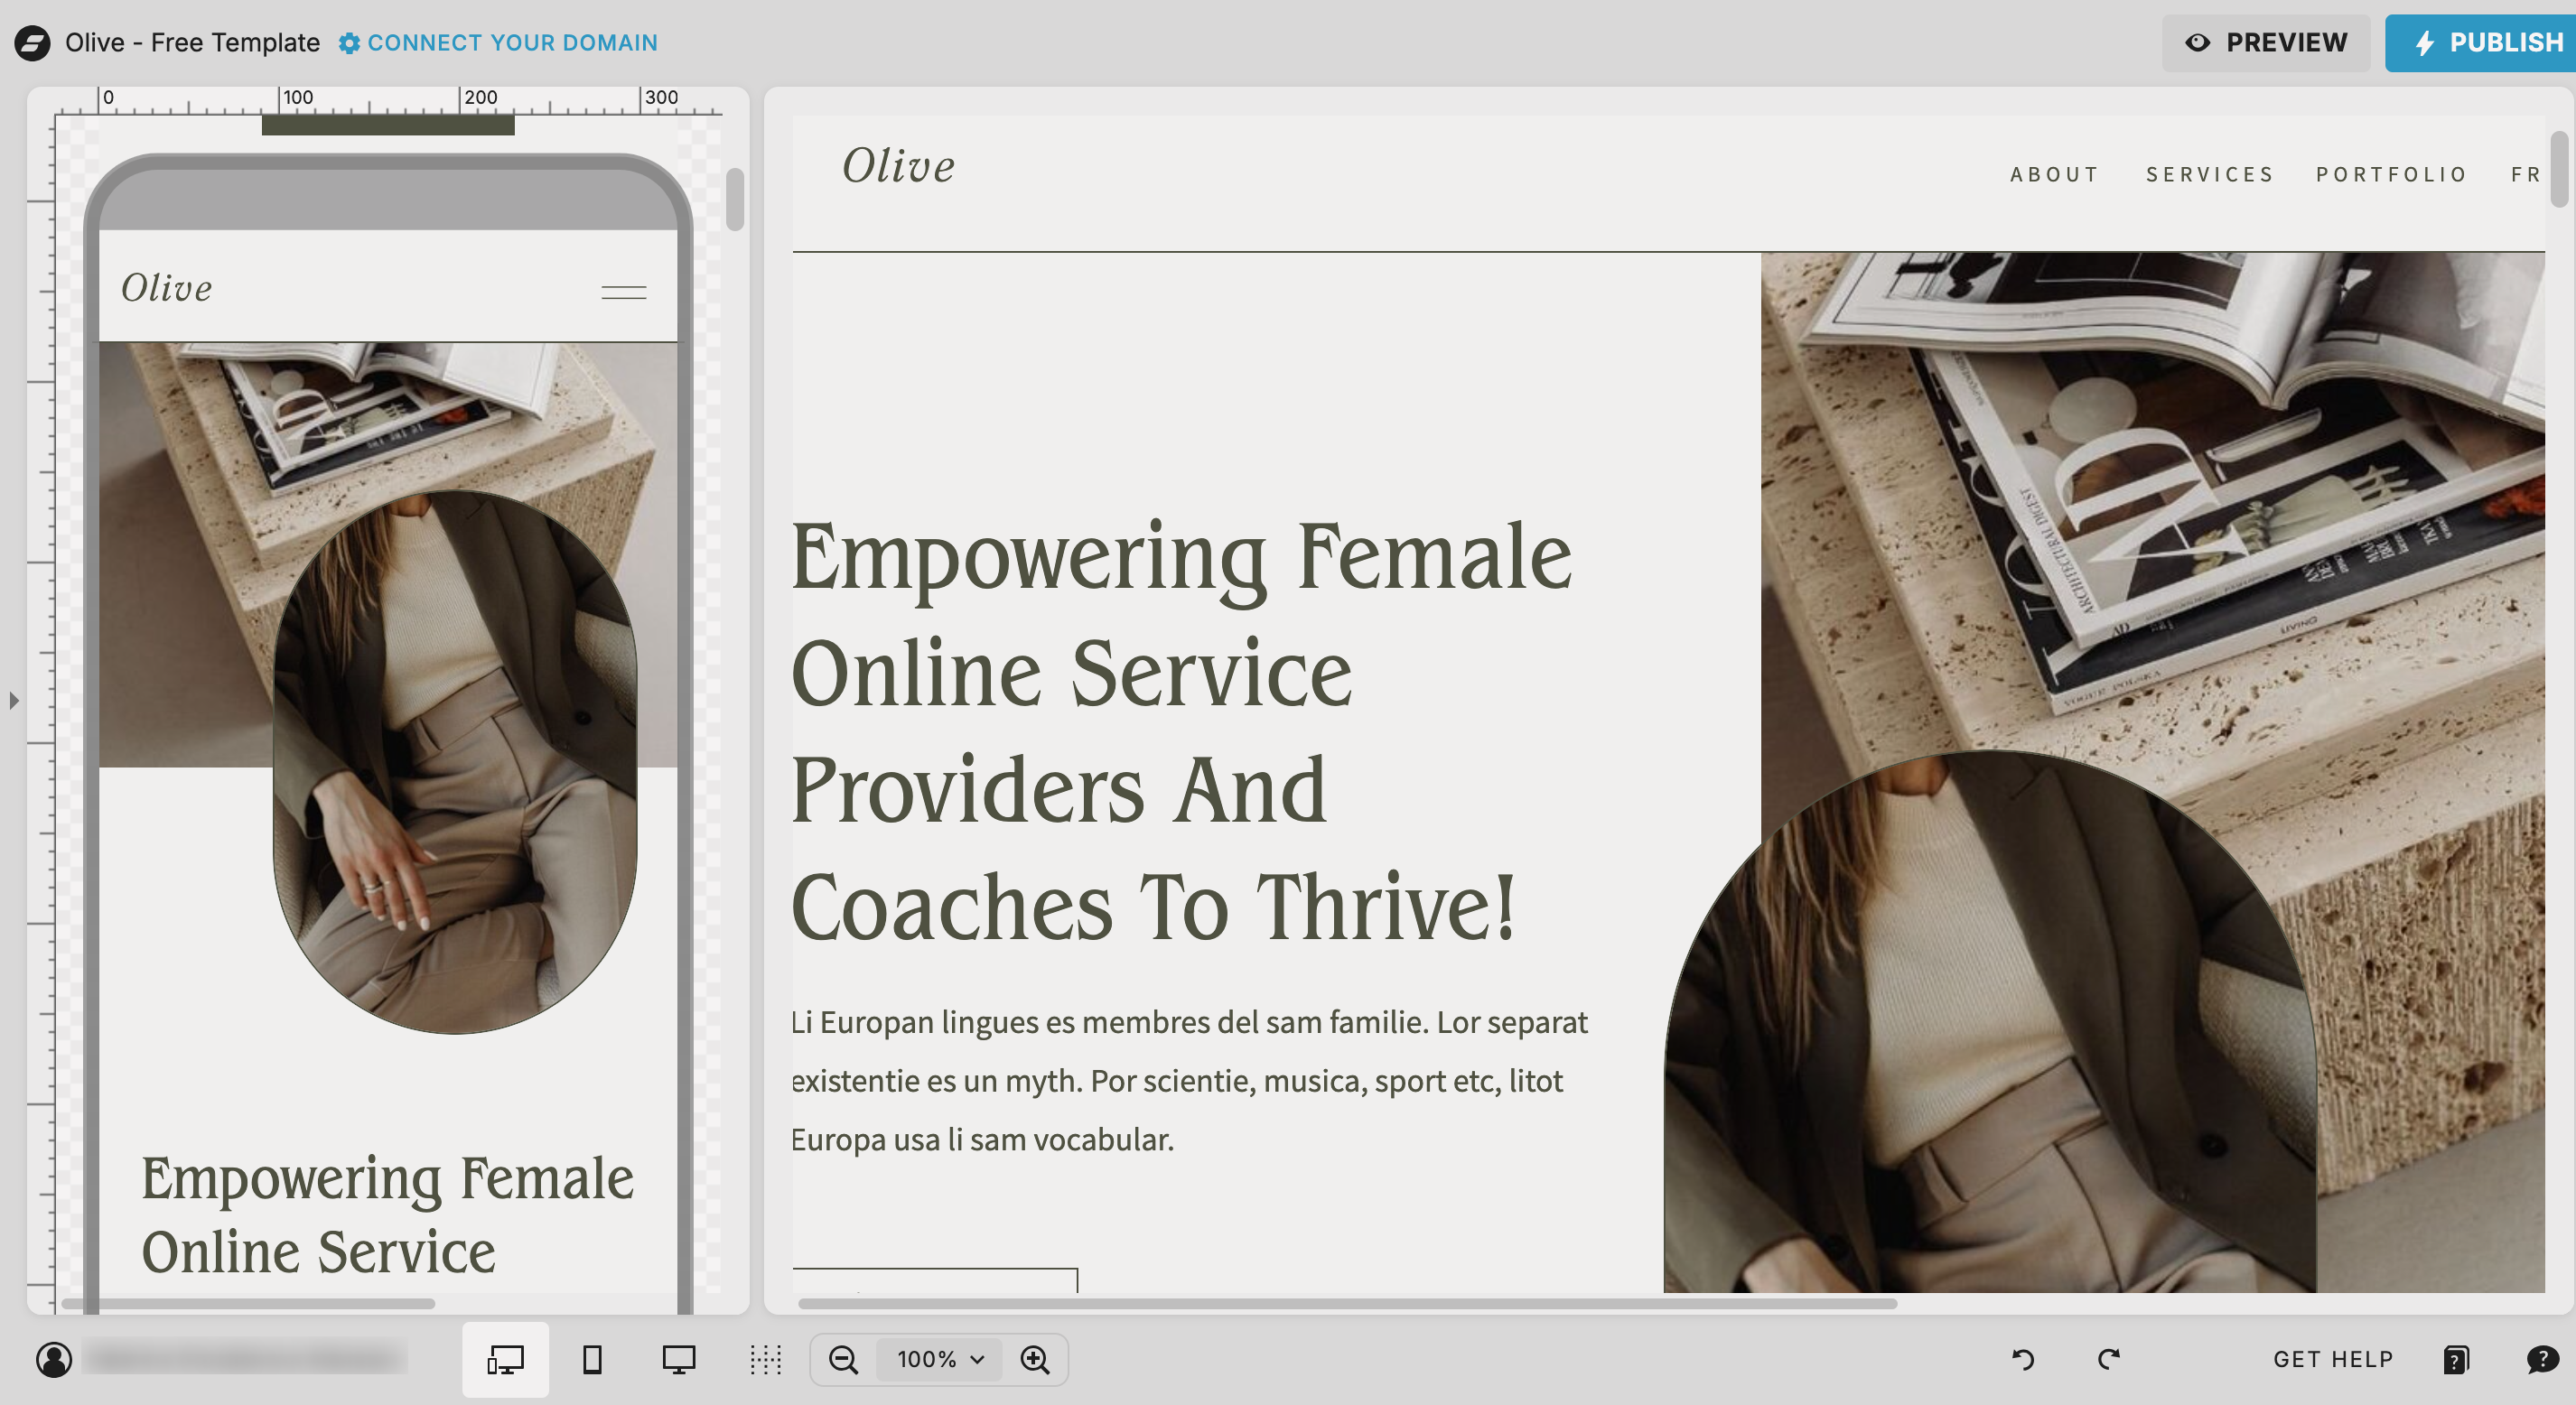Select outlined button below paragraph
The height and width of the screenshot is (1405, 2576).
click(x=934, y=1280)
